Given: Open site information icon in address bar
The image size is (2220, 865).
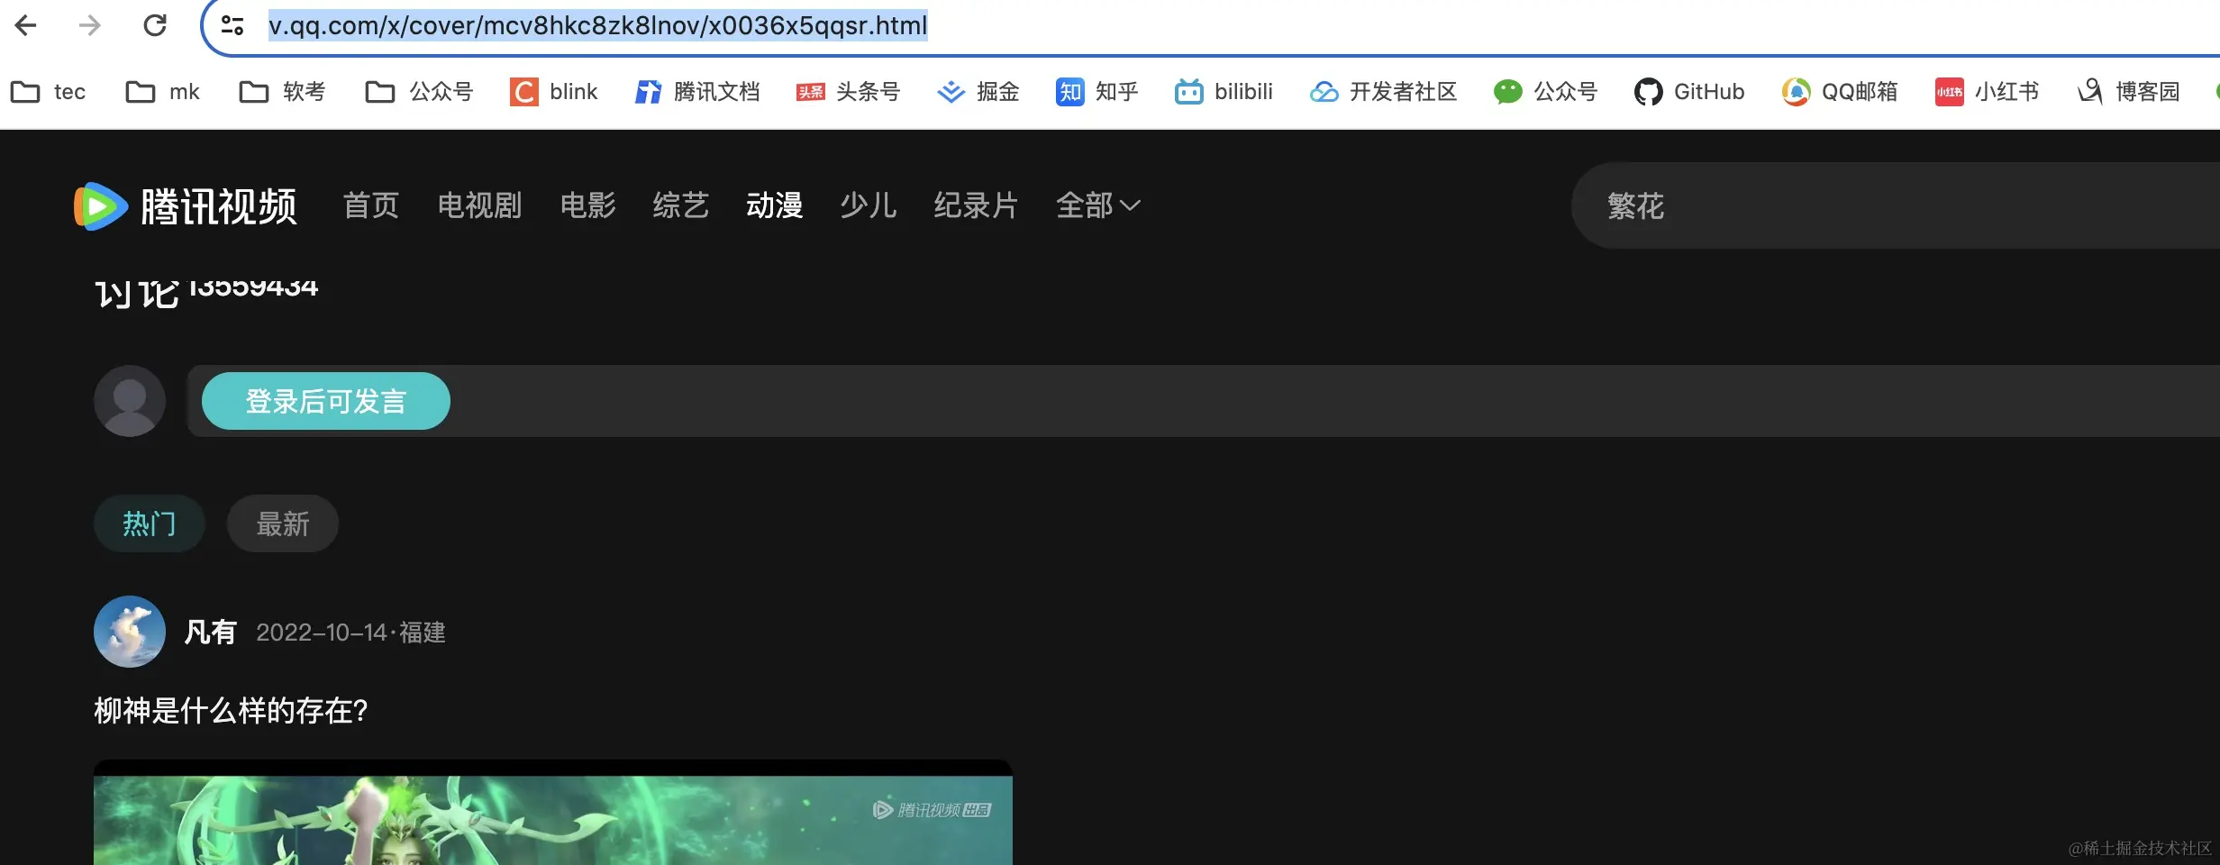Looking at the screenshot, I should pyautogui.click(x=232, y=25).
